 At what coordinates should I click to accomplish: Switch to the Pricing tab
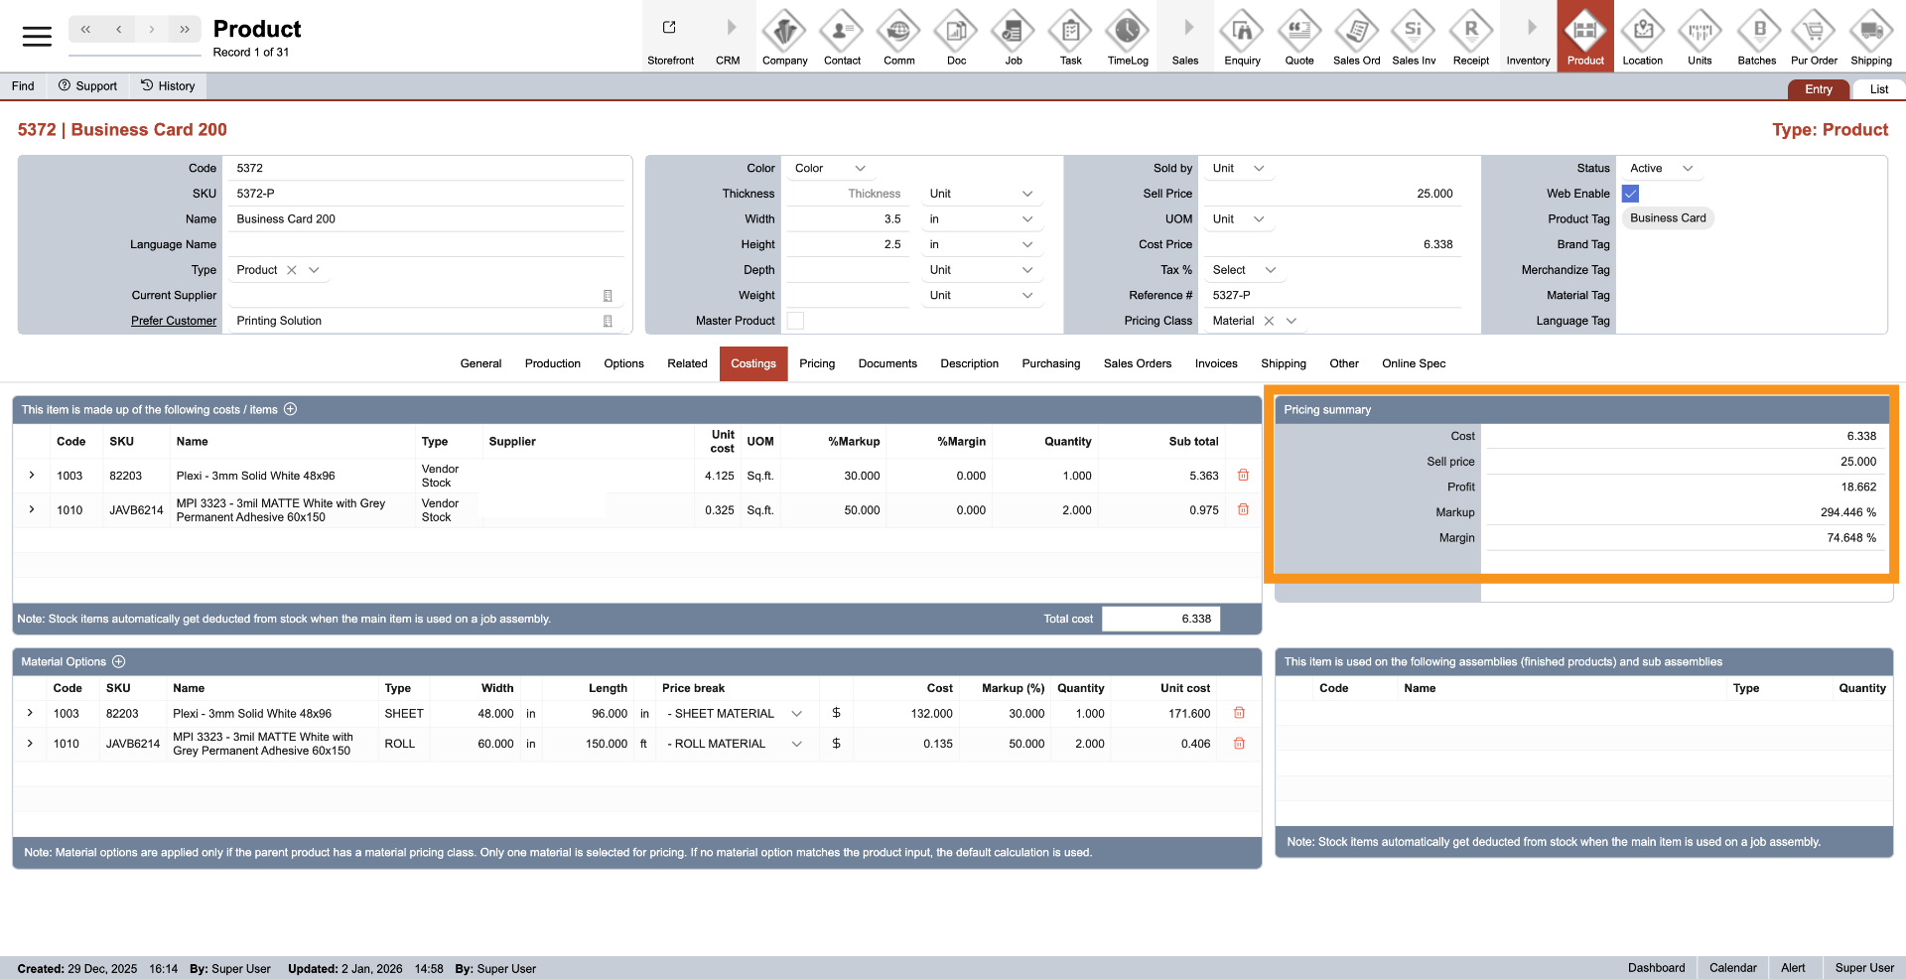point(817,363)
